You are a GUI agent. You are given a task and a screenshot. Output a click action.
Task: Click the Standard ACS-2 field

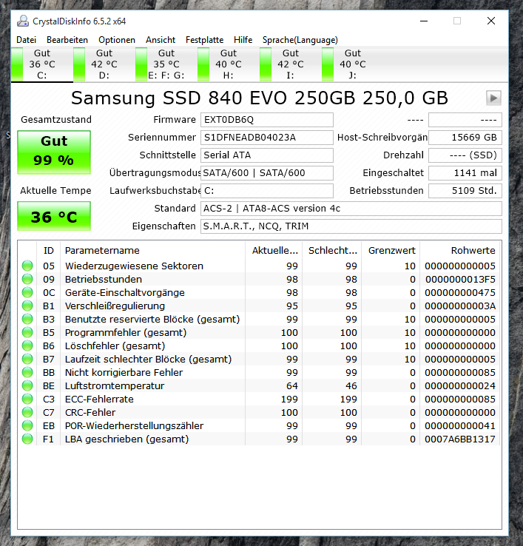[351, 209]
